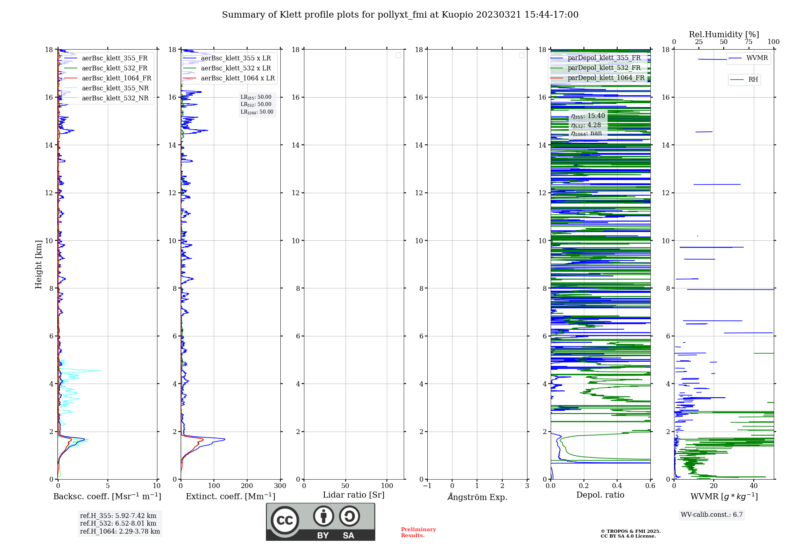Click the Preliminary Results red text

(419, 532)
